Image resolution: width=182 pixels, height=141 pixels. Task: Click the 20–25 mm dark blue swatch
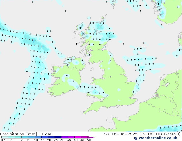click(x=51, y=137)
